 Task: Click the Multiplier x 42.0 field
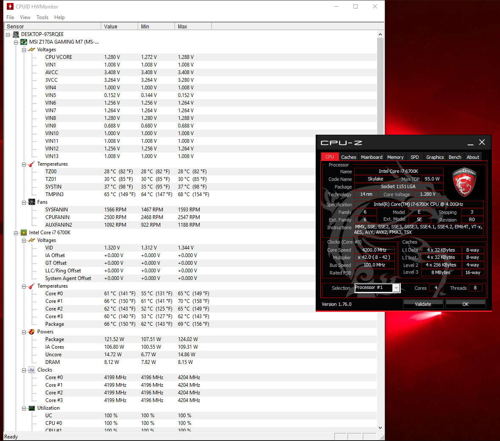374,257
